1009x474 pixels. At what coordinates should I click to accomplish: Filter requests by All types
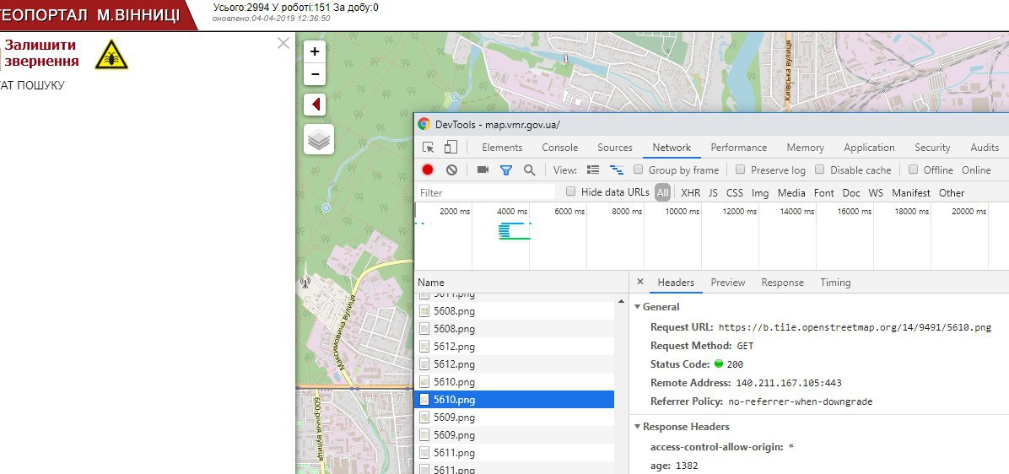[x=663, y=192]
